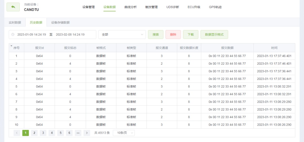Jump to page 6 in pagination
This screenshot has width=304, height=142.
pos(69,133)
